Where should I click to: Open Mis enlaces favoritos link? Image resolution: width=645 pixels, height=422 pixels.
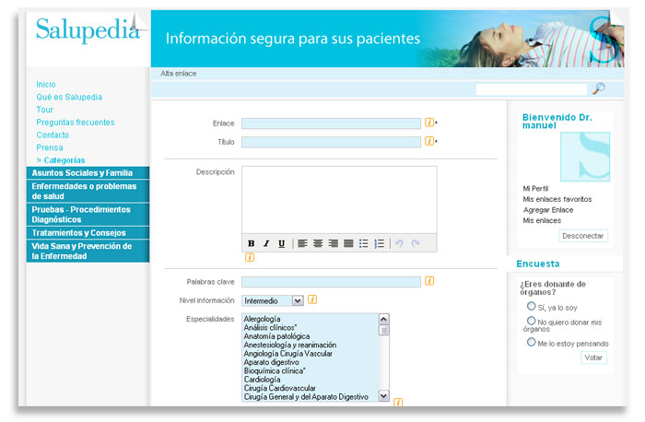[x=557, y=200]
